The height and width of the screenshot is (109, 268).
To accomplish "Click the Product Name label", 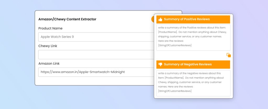I will point(51,28).
